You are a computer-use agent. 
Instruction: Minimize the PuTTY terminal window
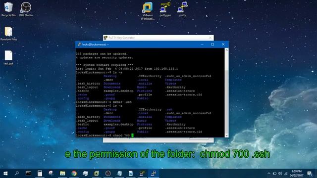pos(202,44)
